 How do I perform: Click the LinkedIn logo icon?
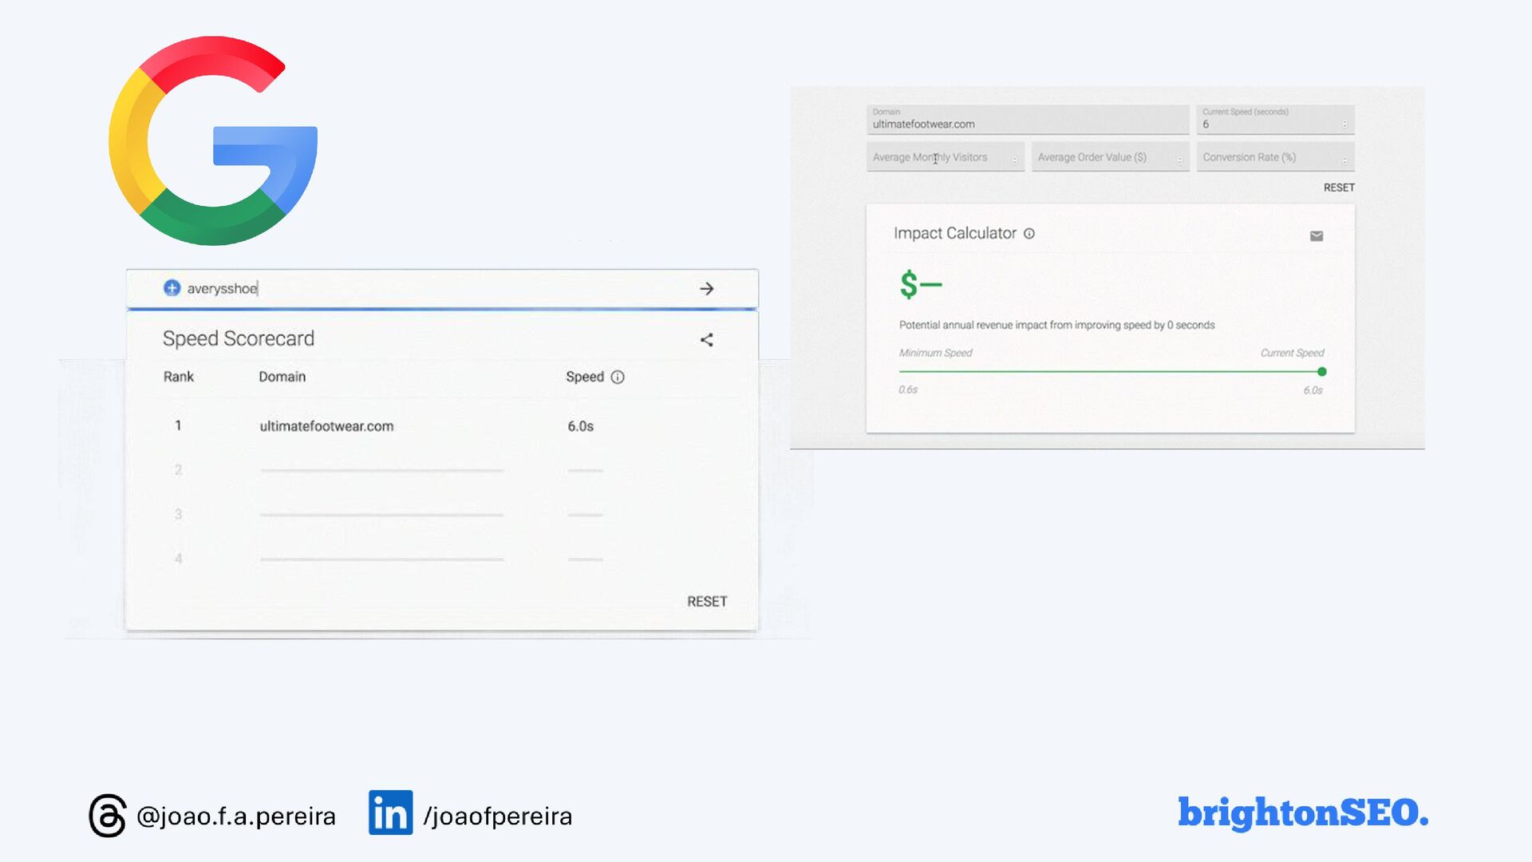tap(391, 813)
